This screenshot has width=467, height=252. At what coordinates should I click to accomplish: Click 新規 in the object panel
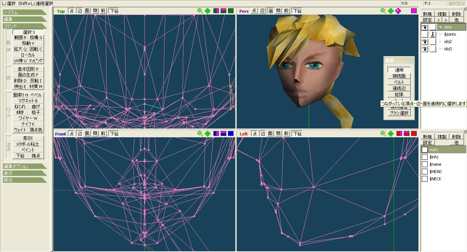coord(428,14)
